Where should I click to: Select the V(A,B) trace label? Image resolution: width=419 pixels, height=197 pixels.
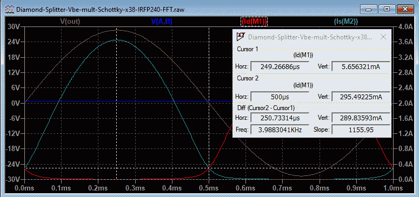pyautogui.click(x=162, y=22)
